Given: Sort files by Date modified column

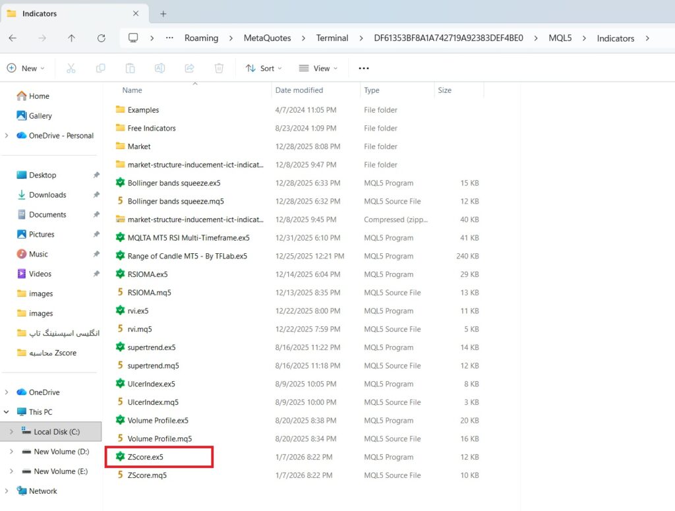Looking at the screenshot, I should click(x=299, y=90).
